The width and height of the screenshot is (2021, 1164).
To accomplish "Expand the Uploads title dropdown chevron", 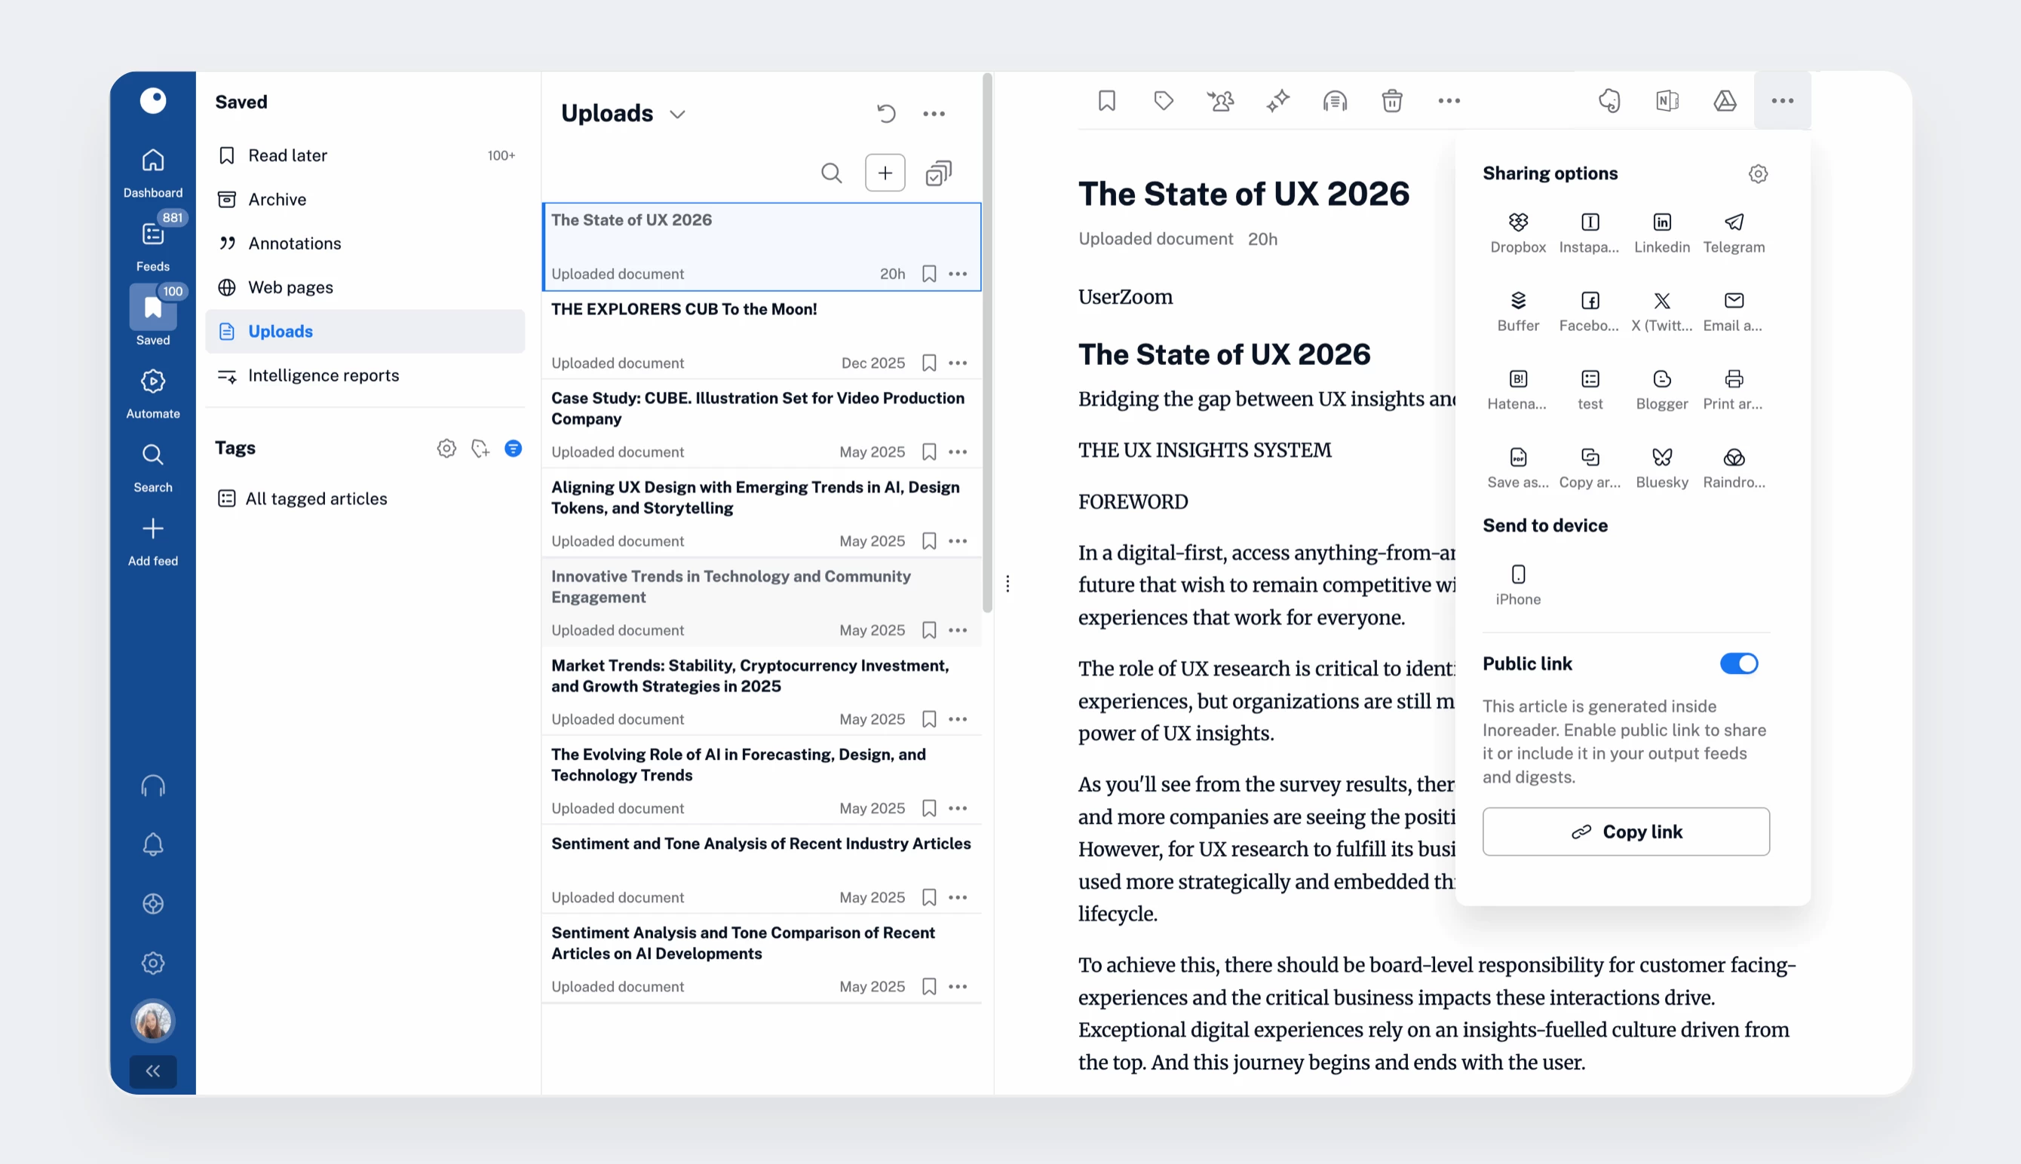I will tap(678, 115).
